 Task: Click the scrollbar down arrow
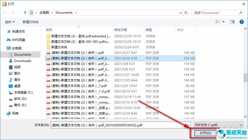[245, 117]
